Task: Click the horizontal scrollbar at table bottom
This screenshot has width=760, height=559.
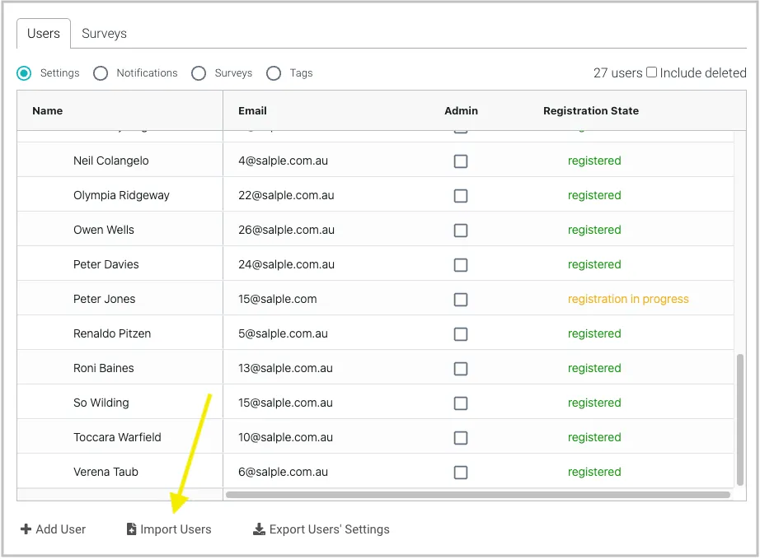Action: [x=478, y=495]
